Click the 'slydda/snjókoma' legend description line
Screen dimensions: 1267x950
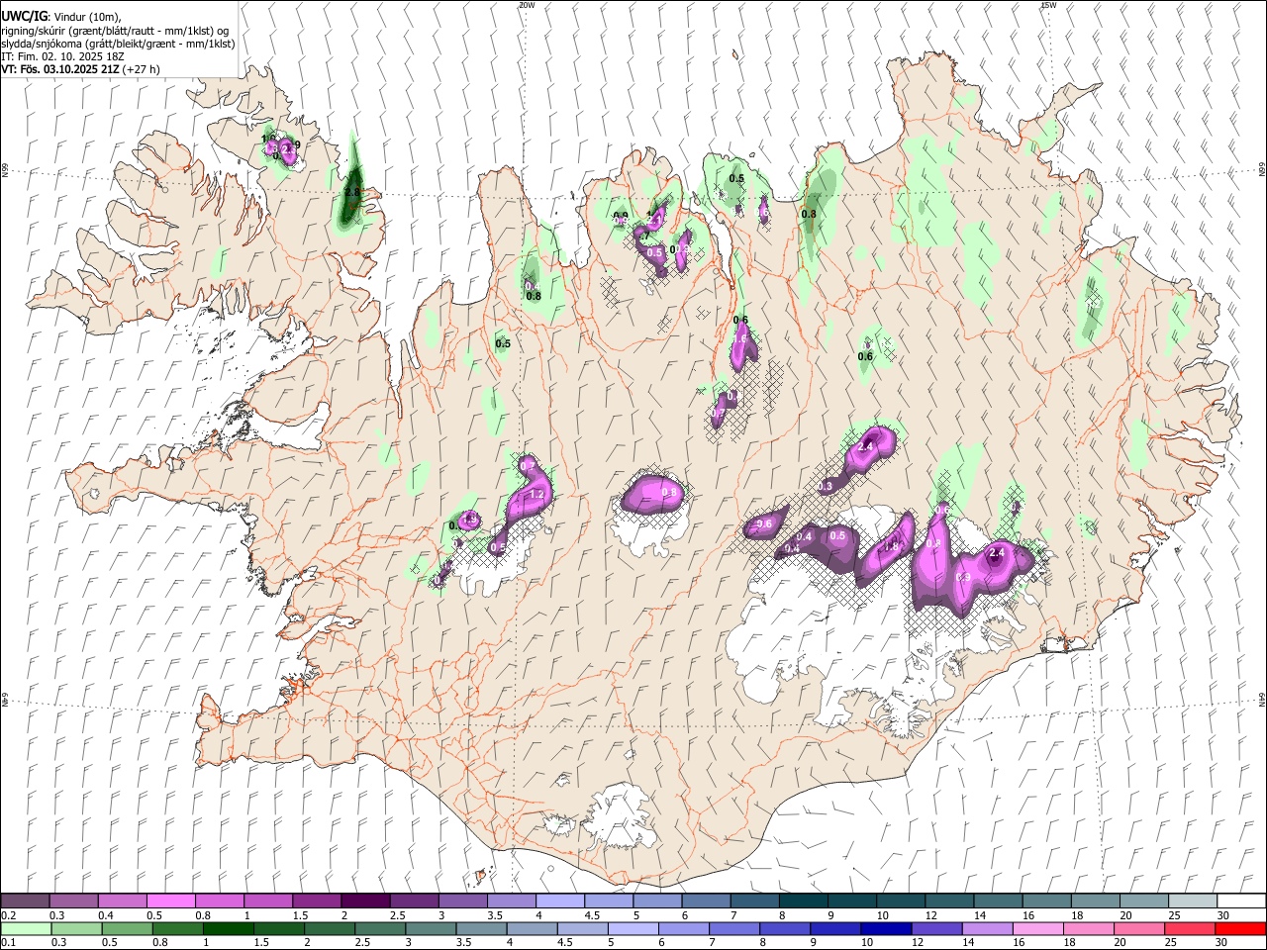point(118,44)
